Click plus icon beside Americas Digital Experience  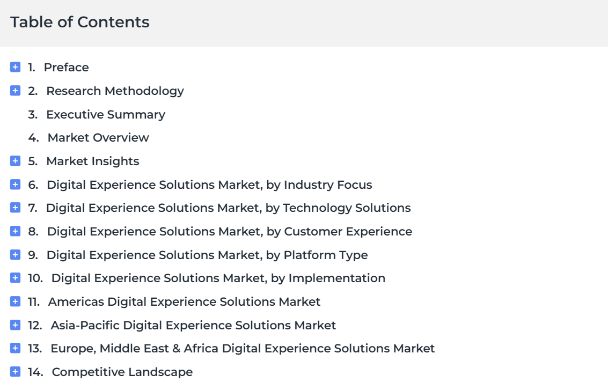(15, 301)
